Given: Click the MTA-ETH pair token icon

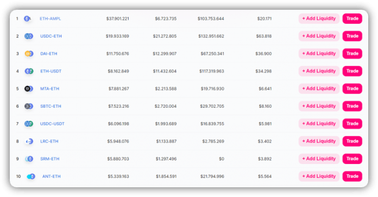Looking at the screenshot, I should point(29,89).
